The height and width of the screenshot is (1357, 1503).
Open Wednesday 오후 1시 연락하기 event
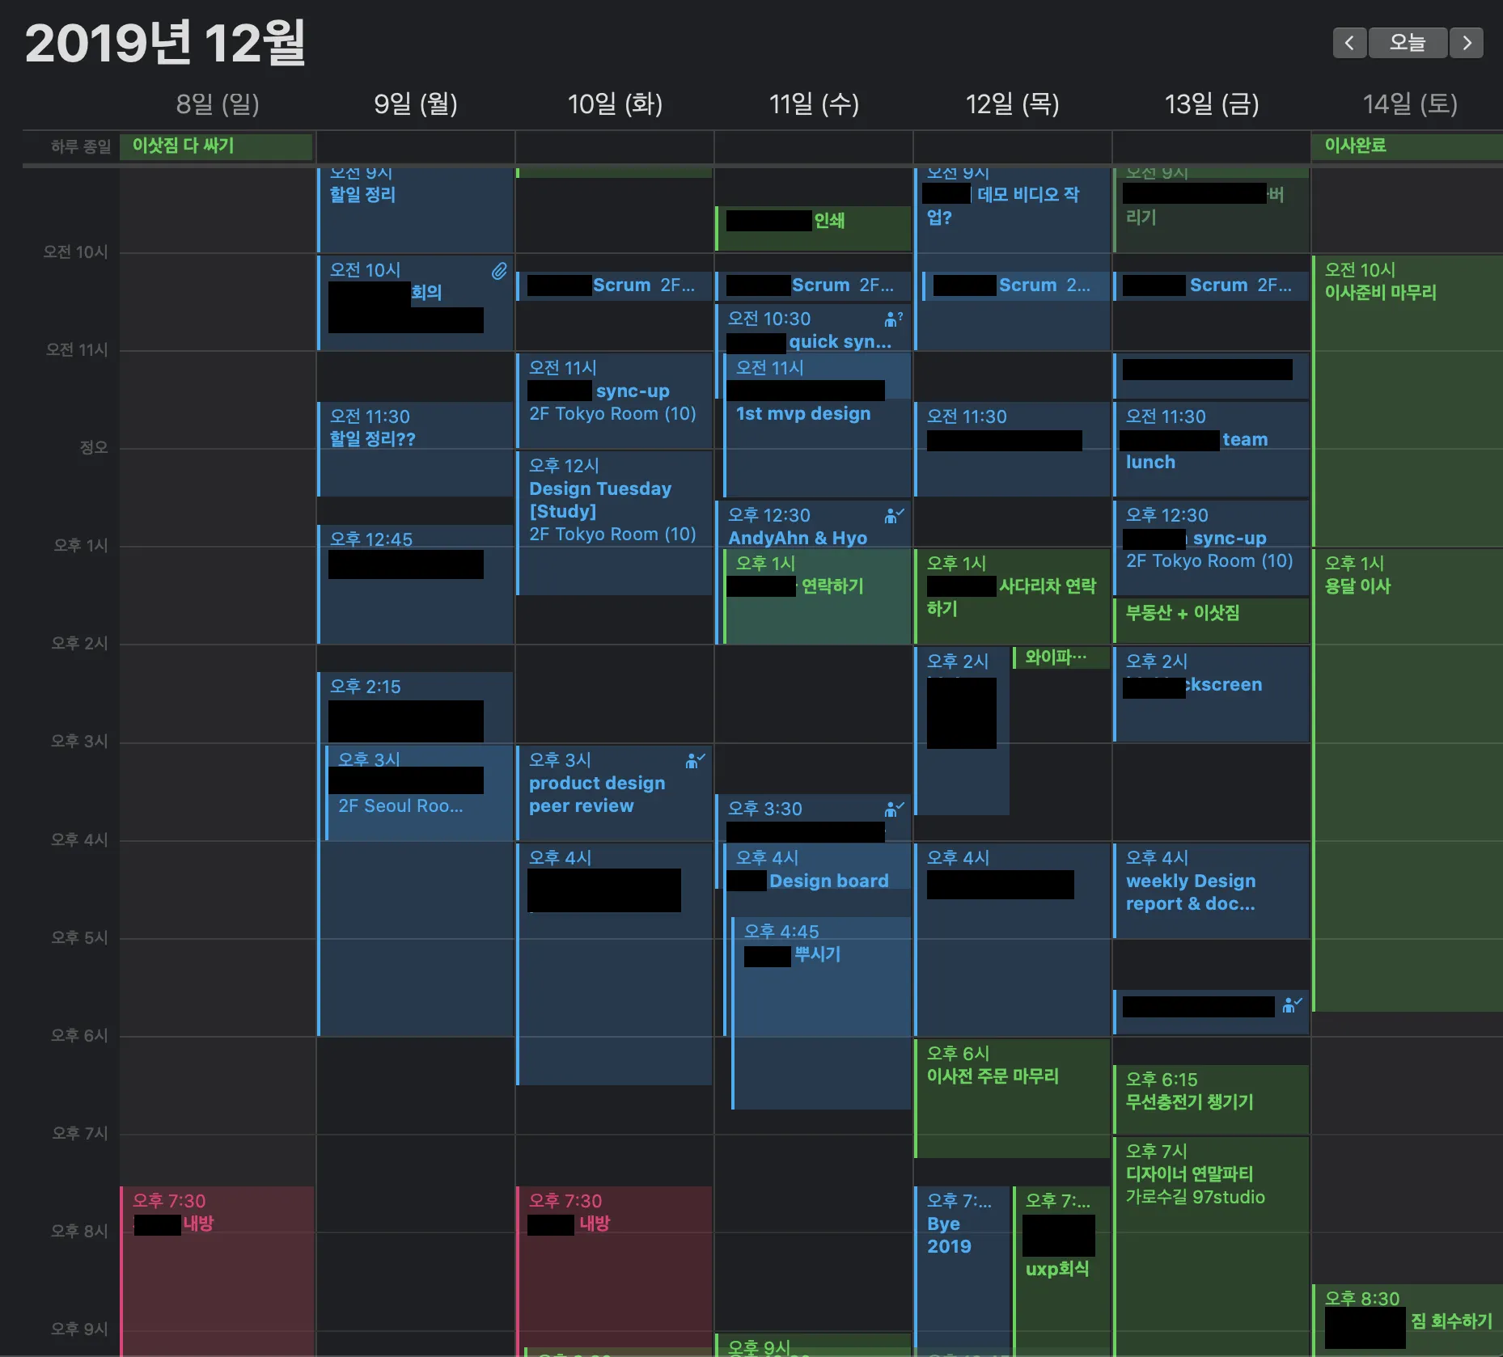tap(817, 597)
